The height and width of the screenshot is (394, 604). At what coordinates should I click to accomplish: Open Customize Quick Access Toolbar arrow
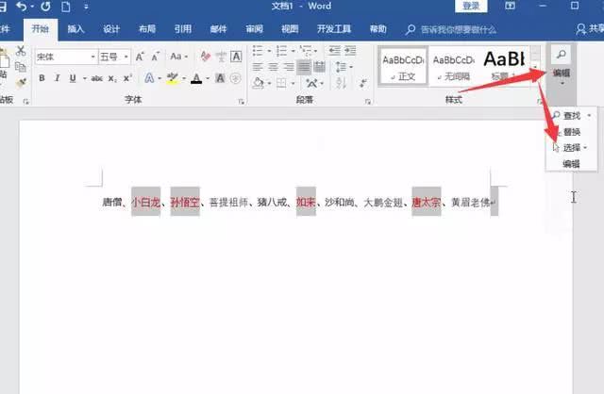click(86, 7)
